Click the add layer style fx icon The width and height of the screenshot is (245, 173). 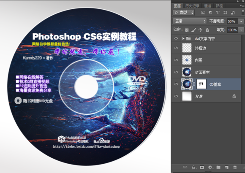193,168
